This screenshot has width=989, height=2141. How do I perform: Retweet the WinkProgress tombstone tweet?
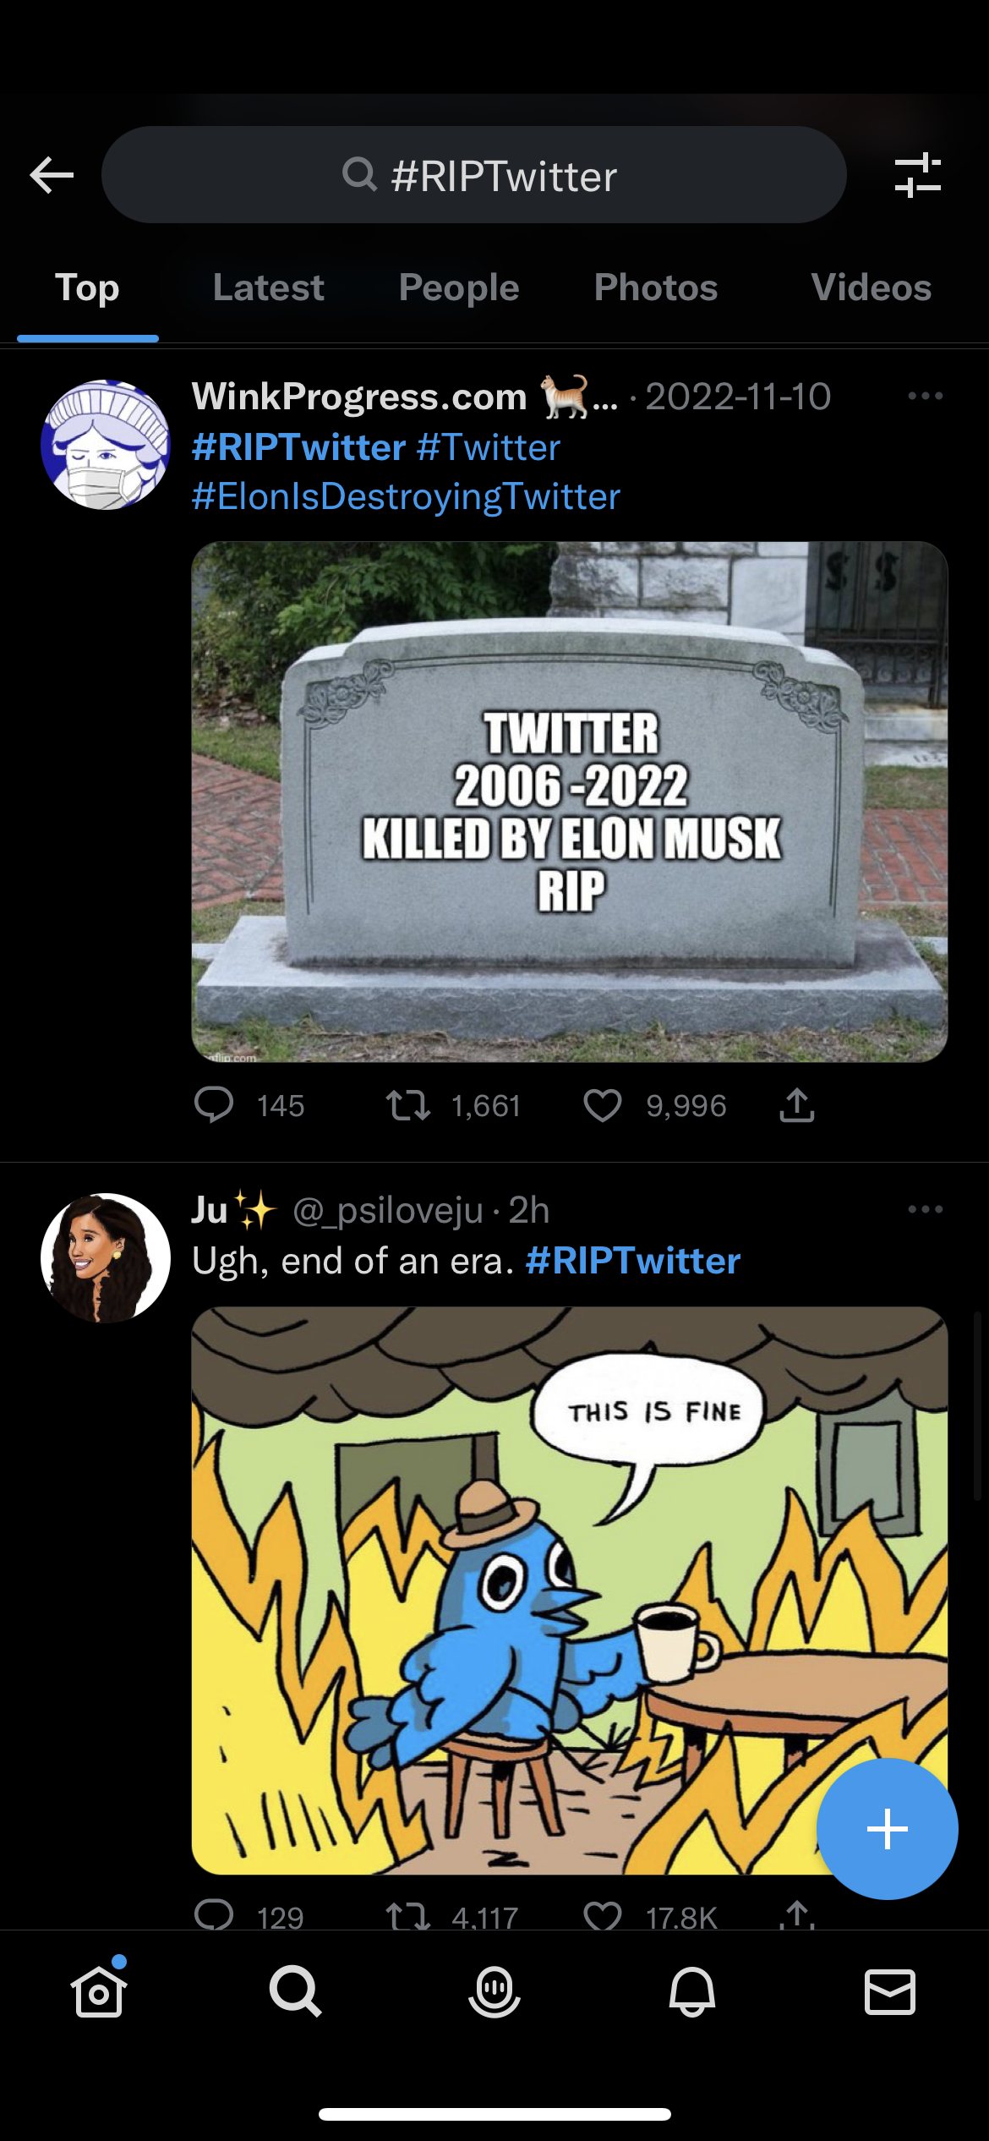pos(408,1105)
